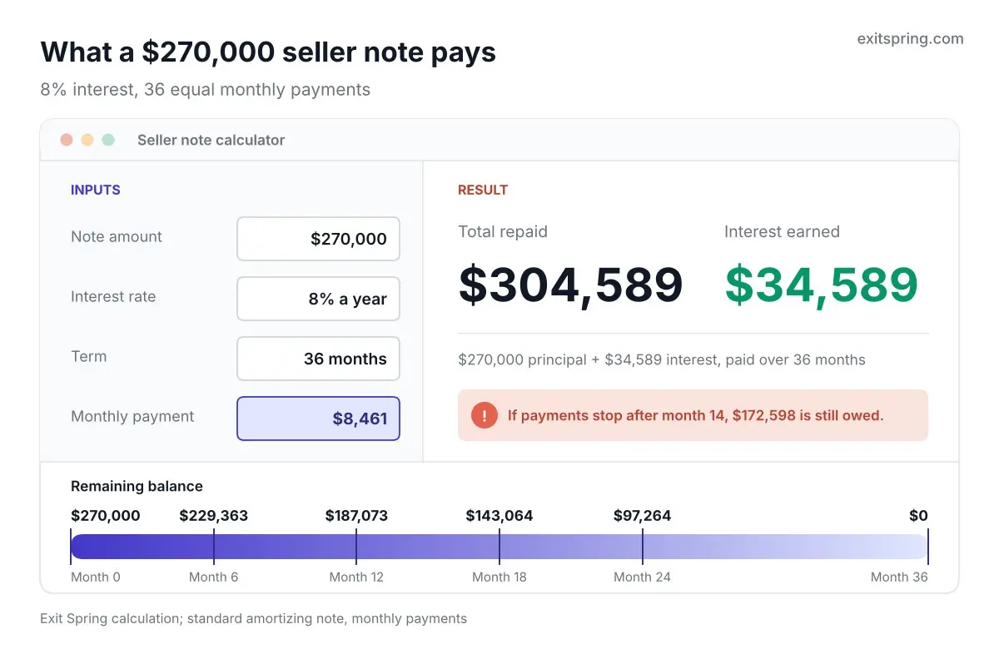Click the 'Monthly payment' label
Image resolution: width=999 pixels, height=649 pixels.
(132, 417)
